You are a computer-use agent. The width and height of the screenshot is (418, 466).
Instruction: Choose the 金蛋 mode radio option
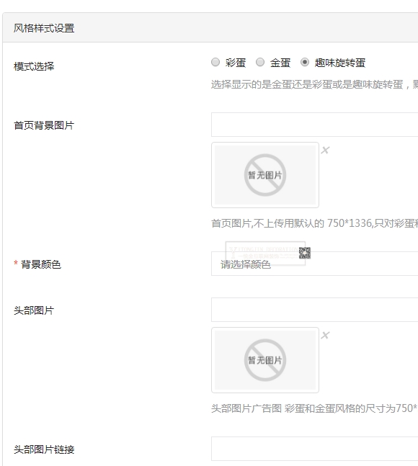point(260,62)
